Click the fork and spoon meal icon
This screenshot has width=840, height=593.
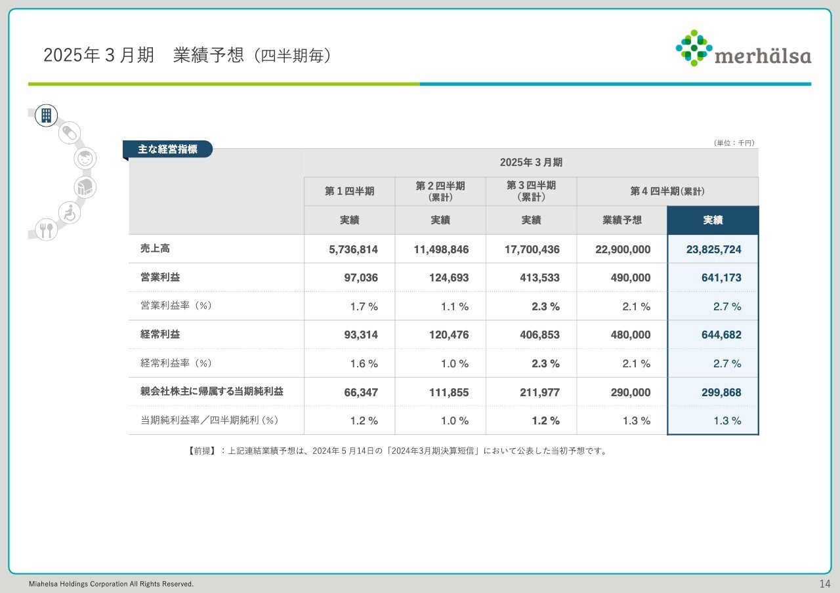pos(46,230)
